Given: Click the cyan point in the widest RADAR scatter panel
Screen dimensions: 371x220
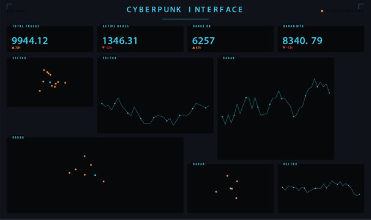Looking at the screenshot, I should pyautogui.click(x=95, y=175).
